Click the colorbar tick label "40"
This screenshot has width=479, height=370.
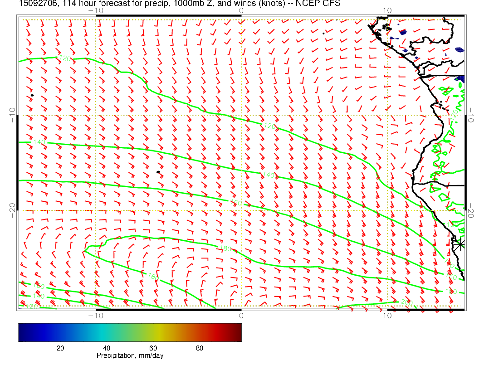pyautogui.click(x=107, y=348)
